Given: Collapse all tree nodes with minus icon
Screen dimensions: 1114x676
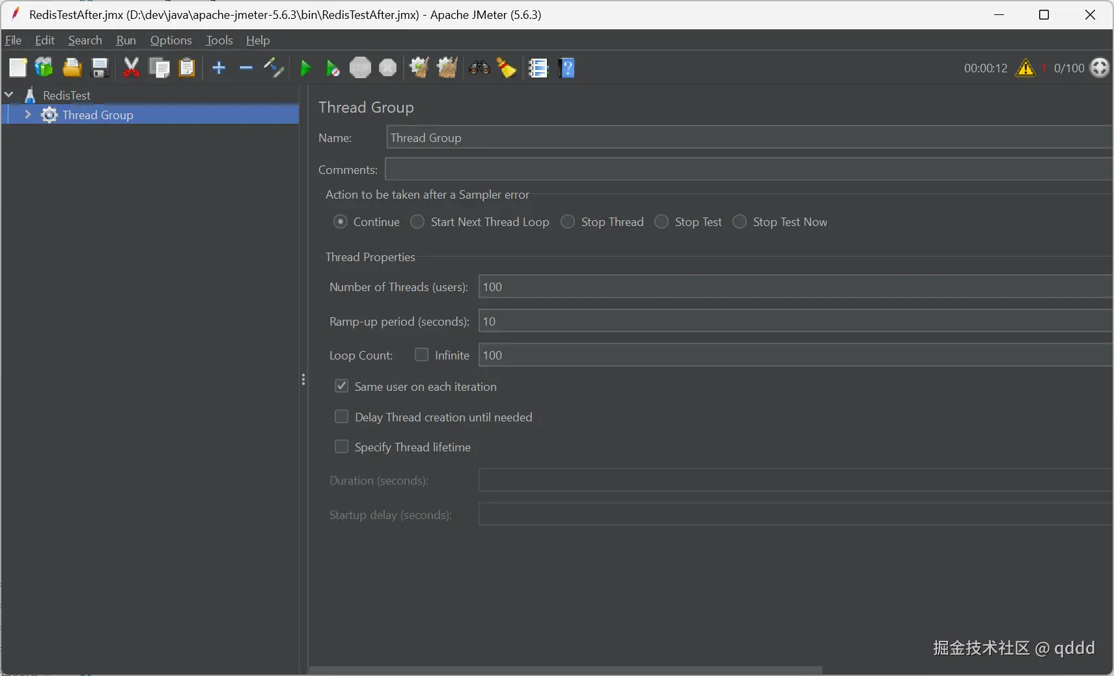Looking at the screenshot, I should click(246, 68).
